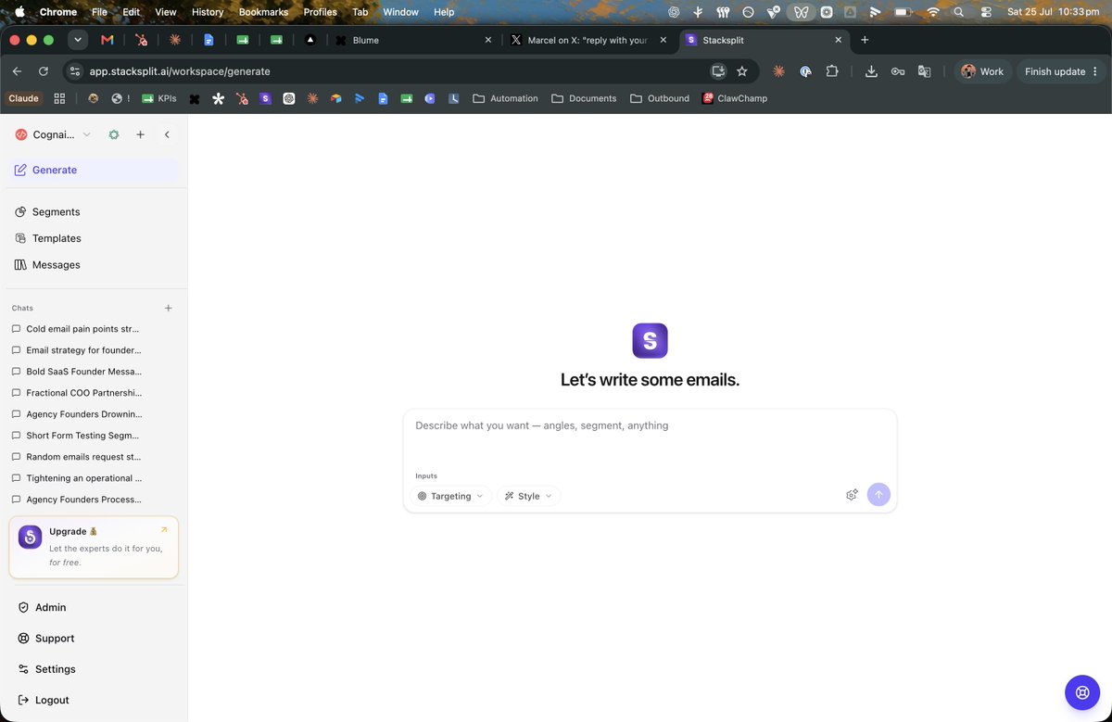1112x722 pixels.
Task: Expand the Cognai workspace switcher
Action: (54, 134)
